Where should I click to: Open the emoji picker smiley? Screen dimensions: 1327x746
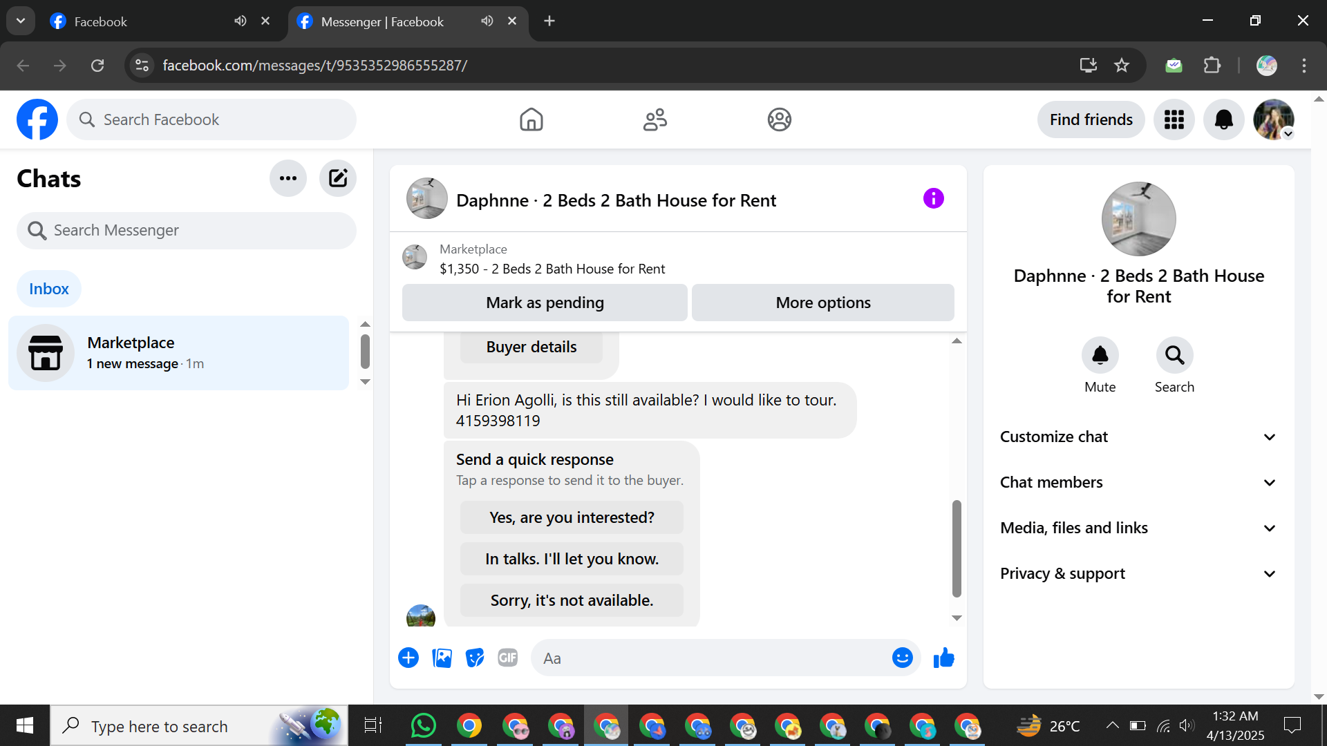pos(903,658)
